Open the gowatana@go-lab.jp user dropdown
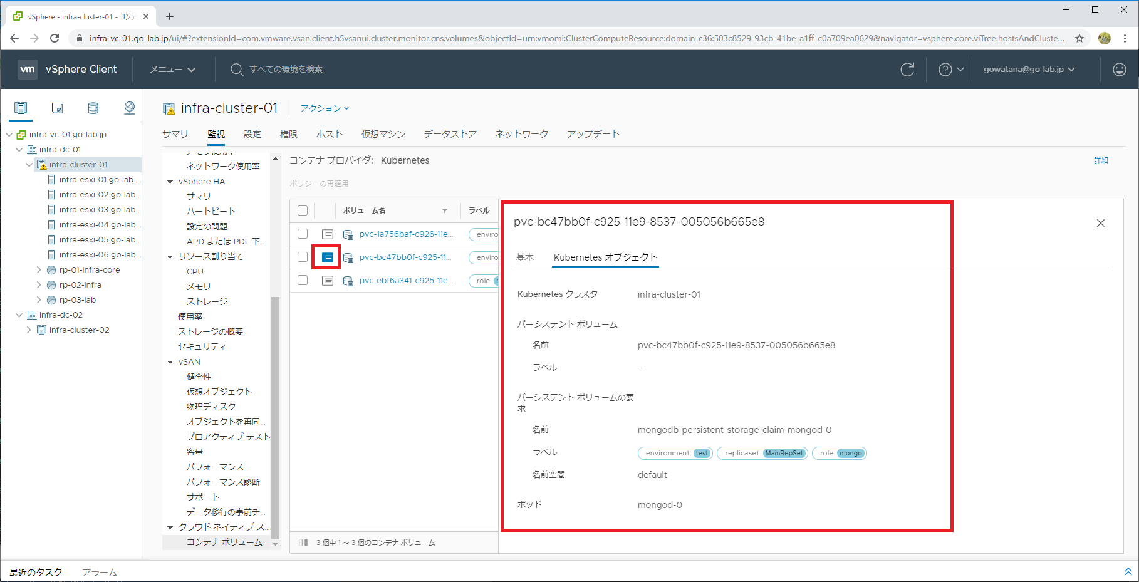The image size is (1139, 582). click(x=1029, y=70)
